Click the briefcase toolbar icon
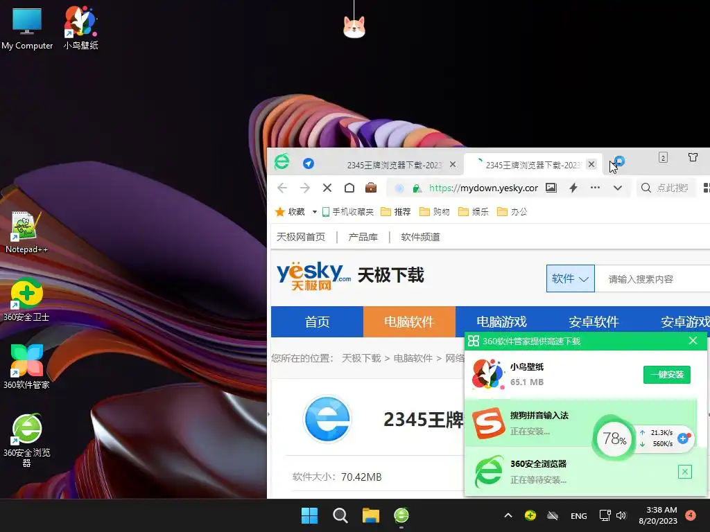The height and width of the screenshot is (532, 710). tap(371, 187)
